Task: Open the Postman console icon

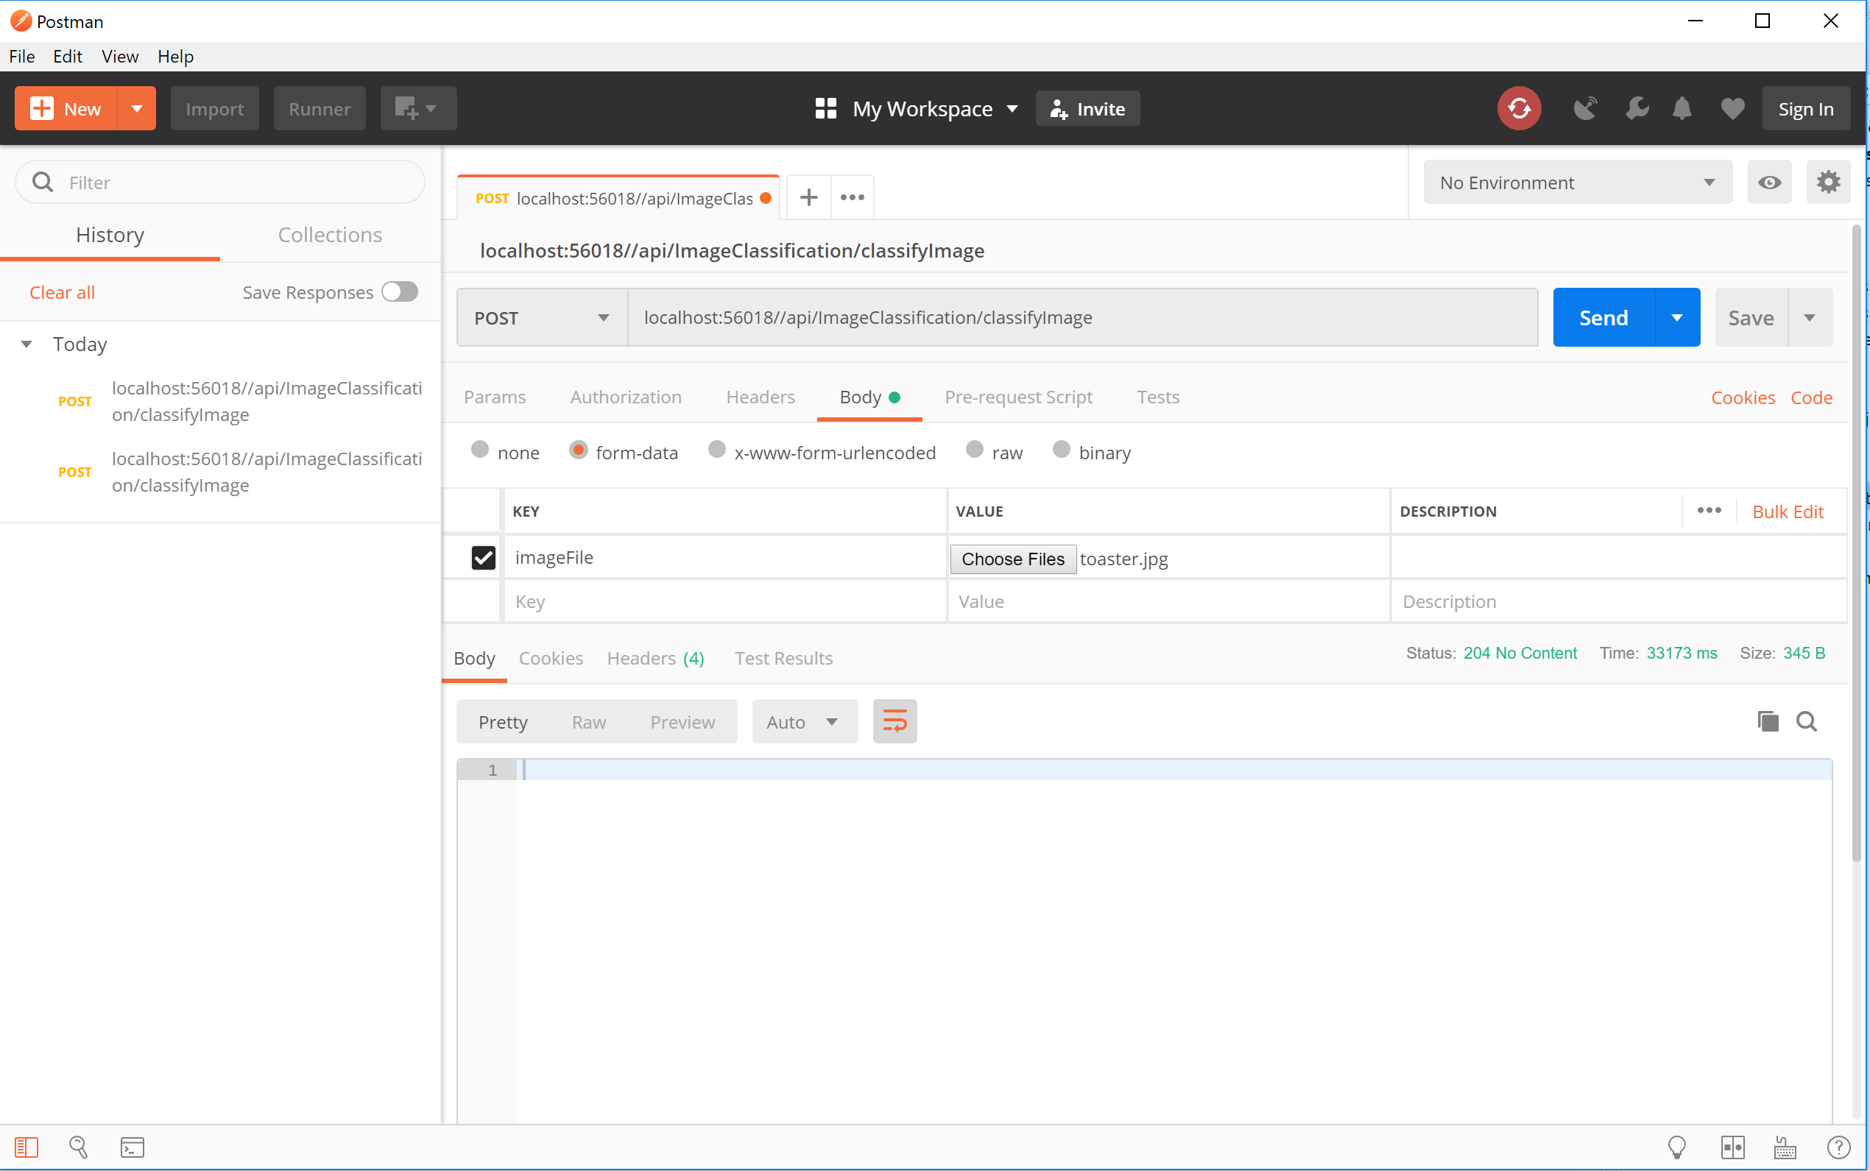Action: (133, 1147)
